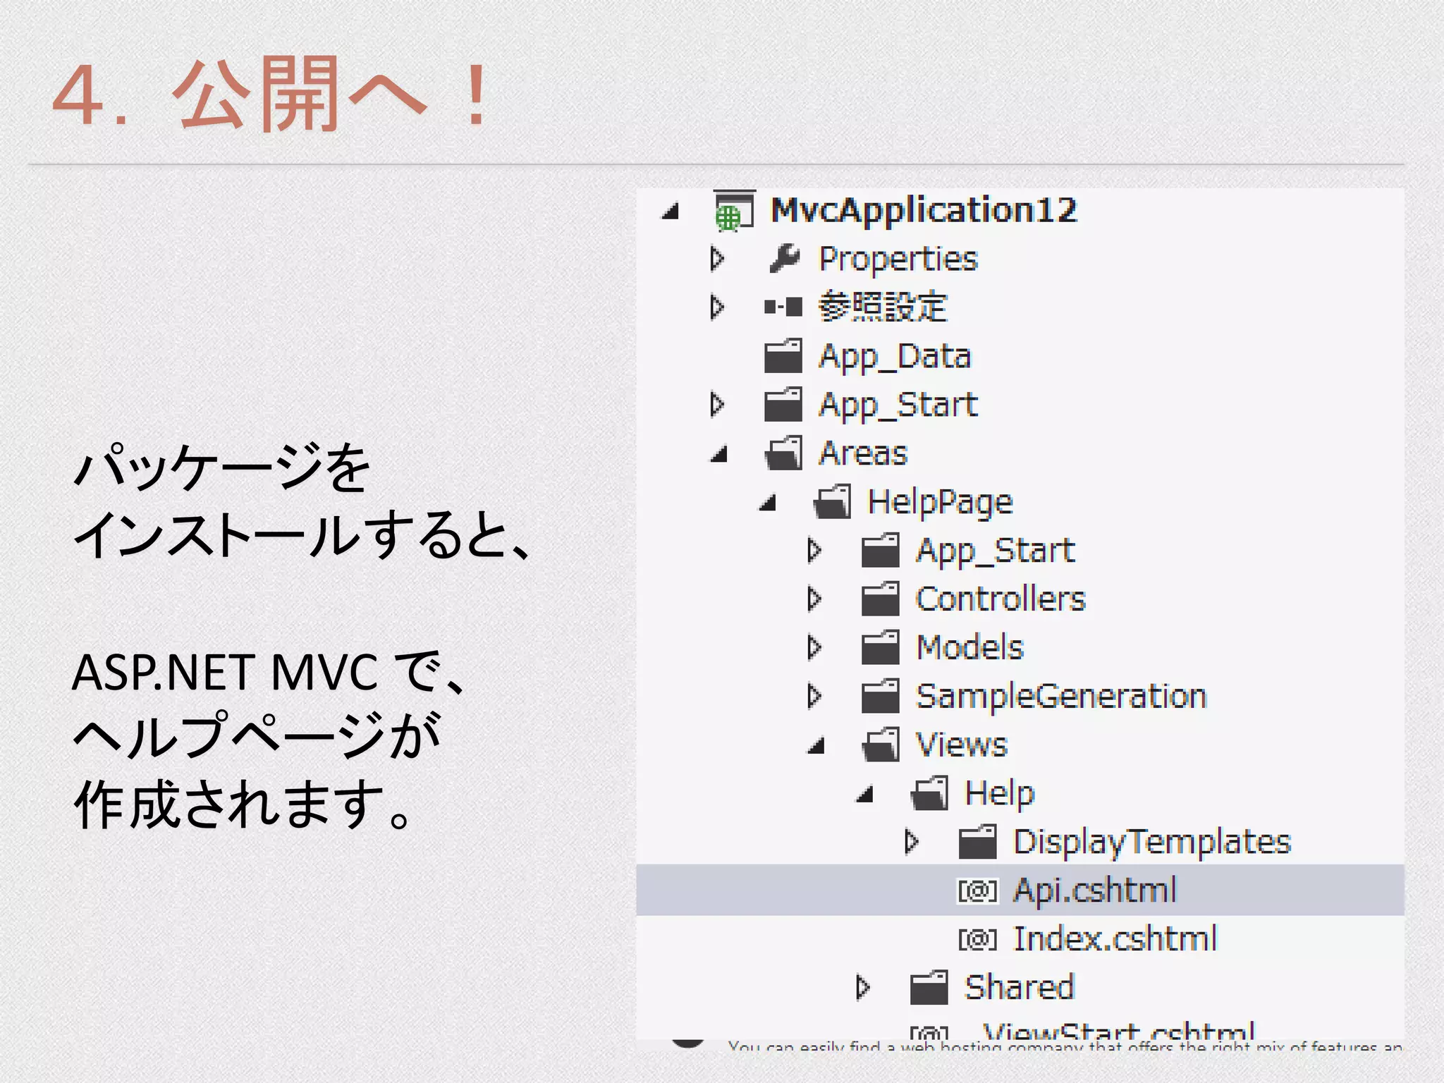Click the Models folder icon
This screenshot has height=1083, width=1444.
point(881,648)
